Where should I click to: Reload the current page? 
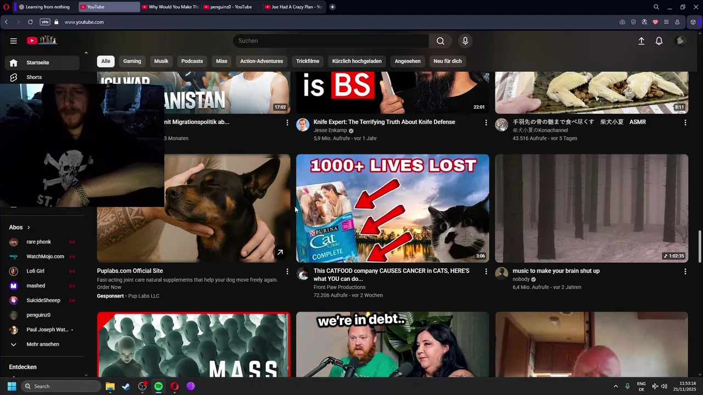30,22
